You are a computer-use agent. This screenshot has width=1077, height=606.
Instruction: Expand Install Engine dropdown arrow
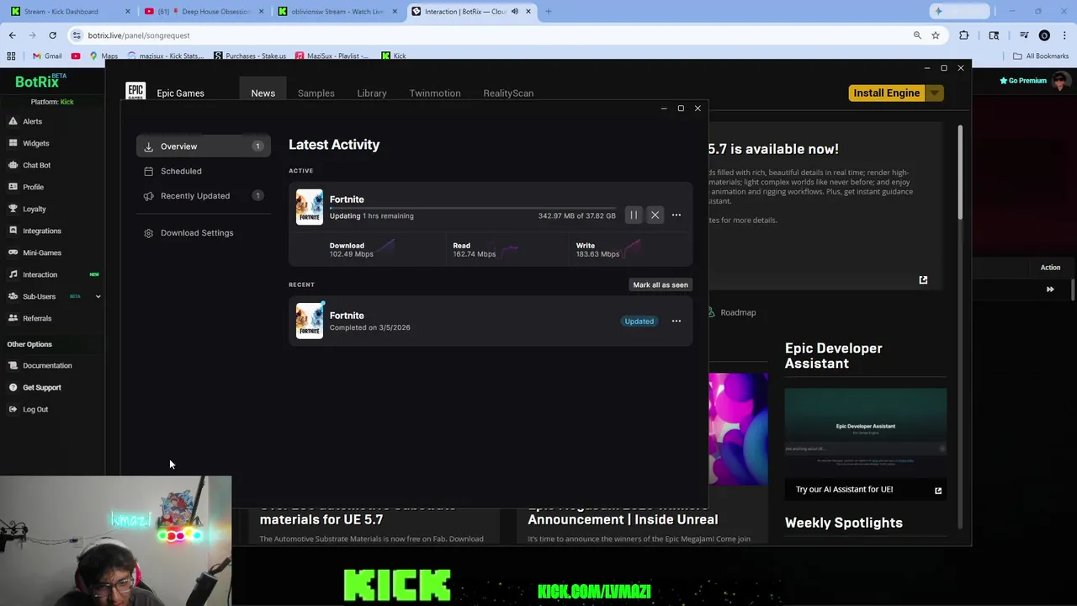[x=934, y=93]
